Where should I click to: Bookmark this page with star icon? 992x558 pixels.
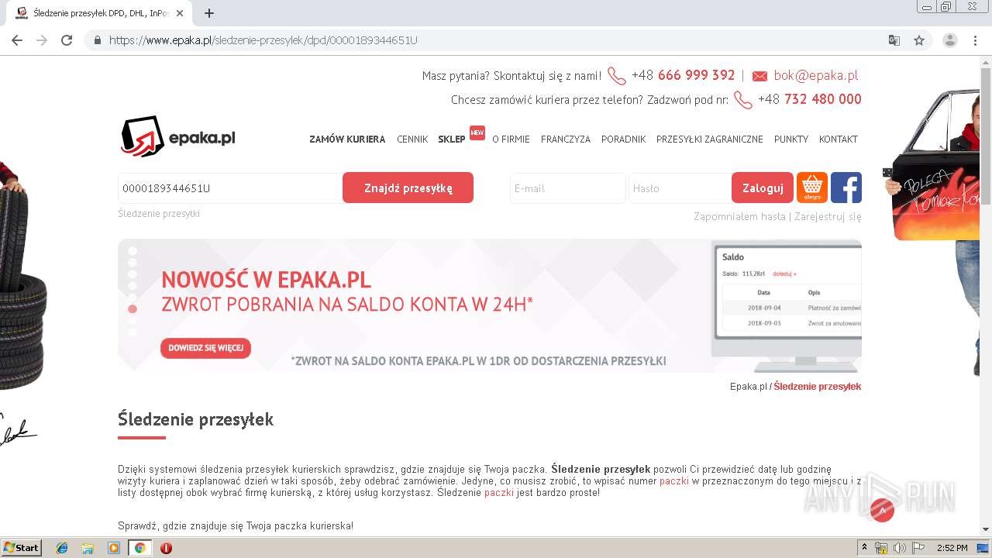[919, 40]
